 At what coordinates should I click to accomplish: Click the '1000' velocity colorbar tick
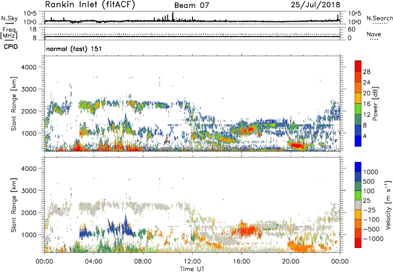[371, 172]
